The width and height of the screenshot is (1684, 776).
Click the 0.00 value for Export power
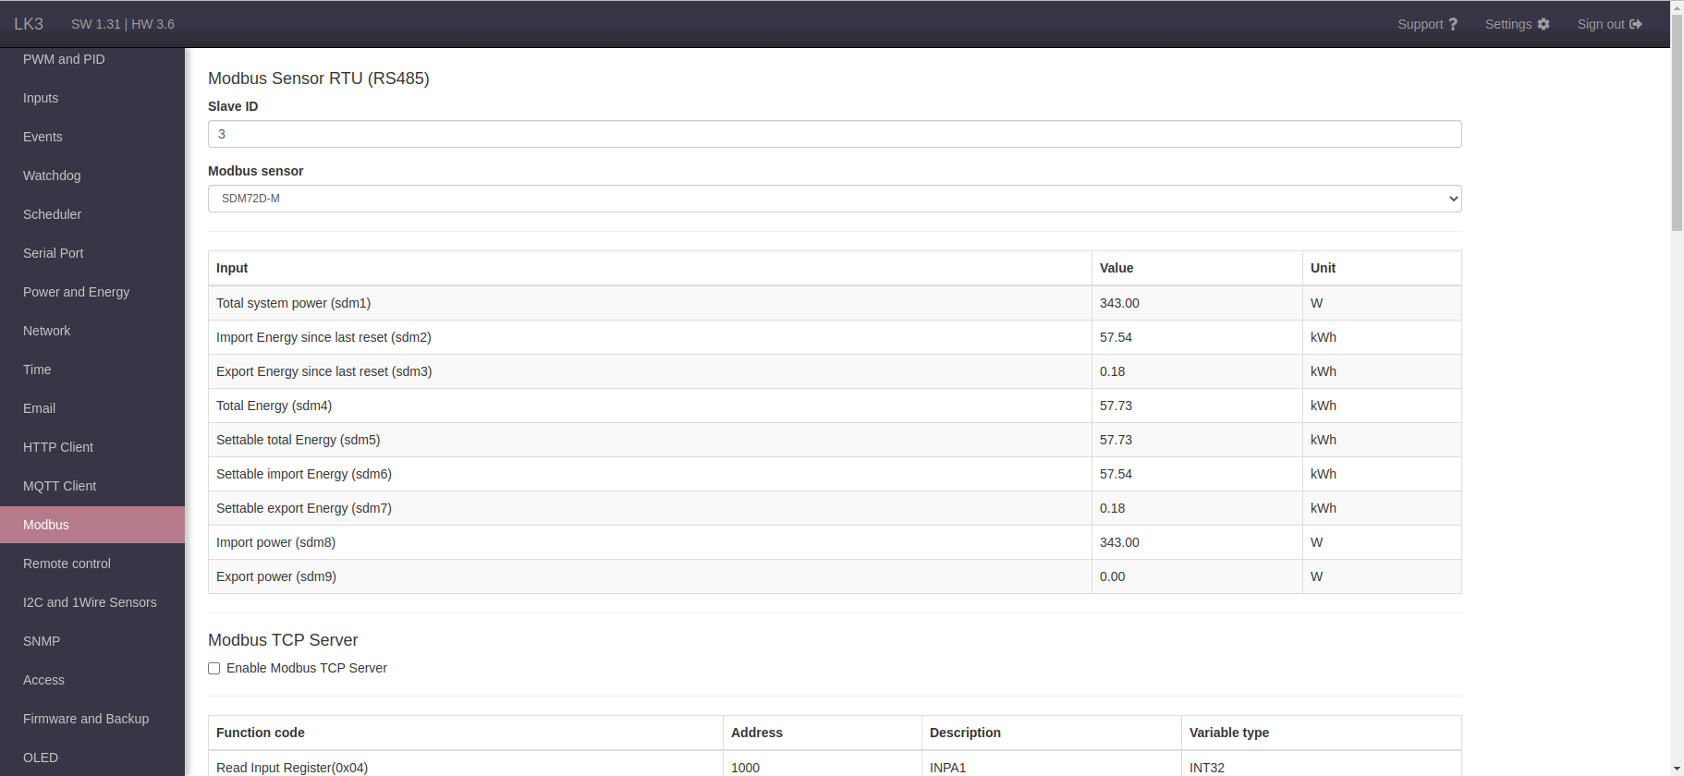[1112, 576]
